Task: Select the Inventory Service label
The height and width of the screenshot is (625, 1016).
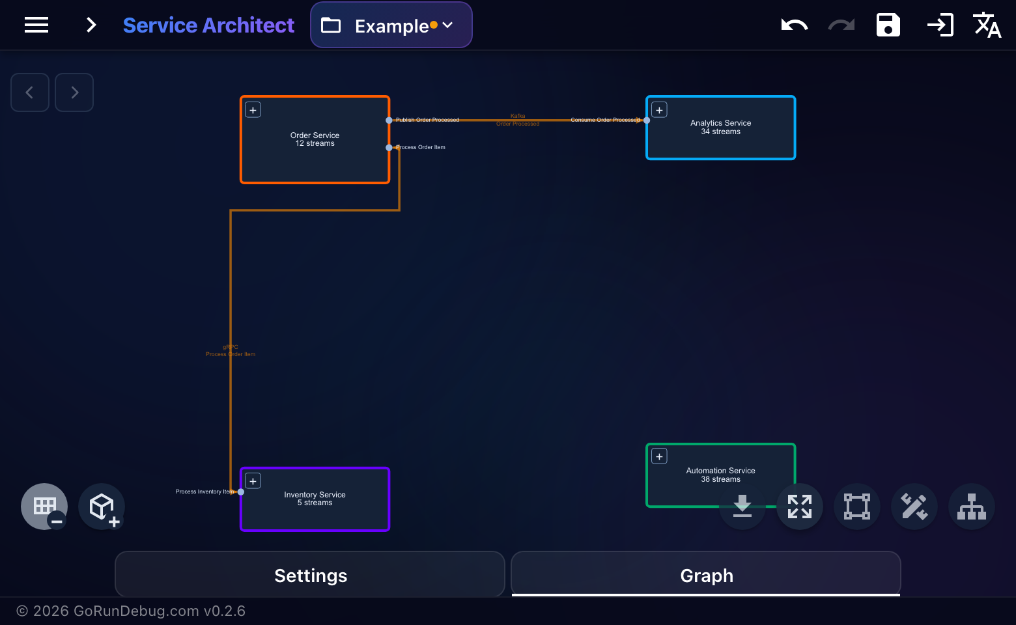Action: click(x=315, y=495)
